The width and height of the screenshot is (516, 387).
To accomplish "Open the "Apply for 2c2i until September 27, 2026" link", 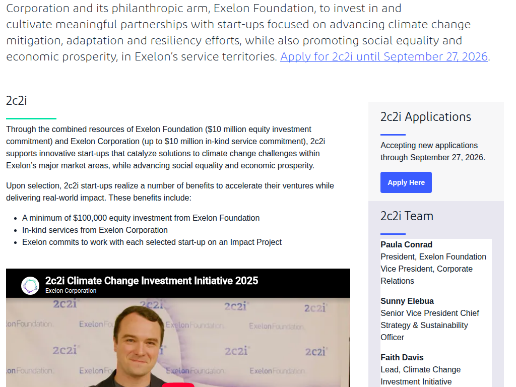I will coord(383,56).
